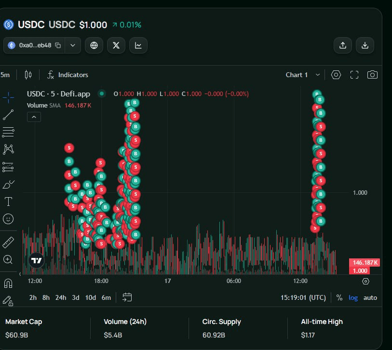Click the All-time High $1.17 value

[308, 335]
